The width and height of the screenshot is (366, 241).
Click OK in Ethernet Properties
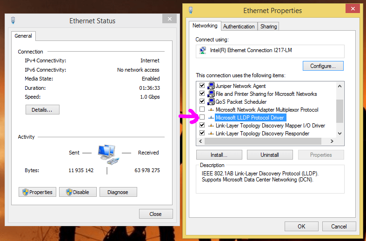(x=301, y=226)
